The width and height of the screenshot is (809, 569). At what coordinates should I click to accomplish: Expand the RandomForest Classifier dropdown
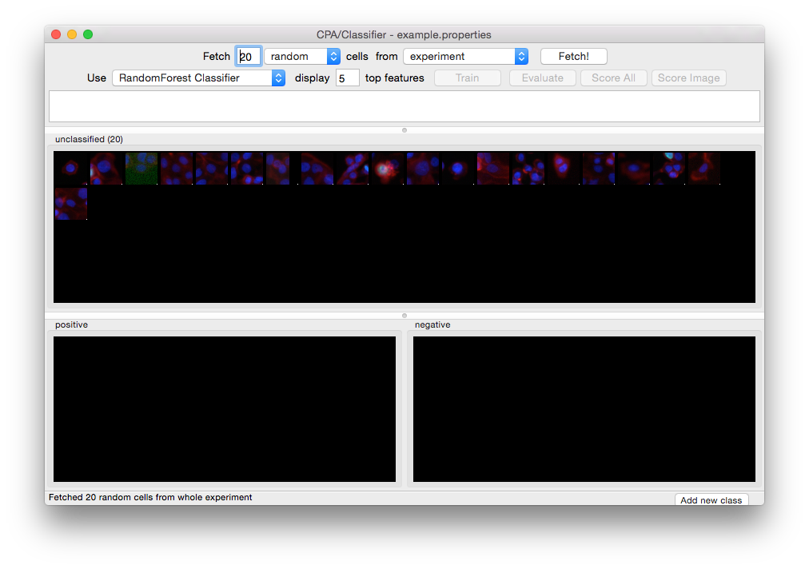198,78
